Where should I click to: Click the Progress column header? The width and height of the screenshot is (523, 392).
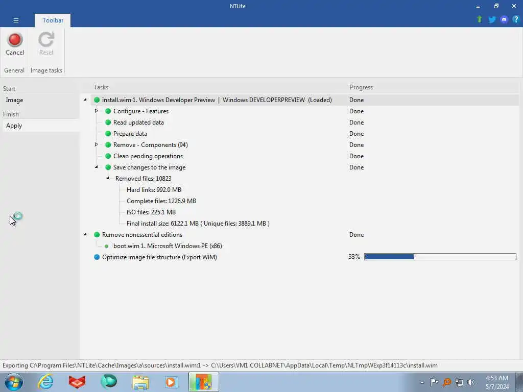[x=361, y=87]
